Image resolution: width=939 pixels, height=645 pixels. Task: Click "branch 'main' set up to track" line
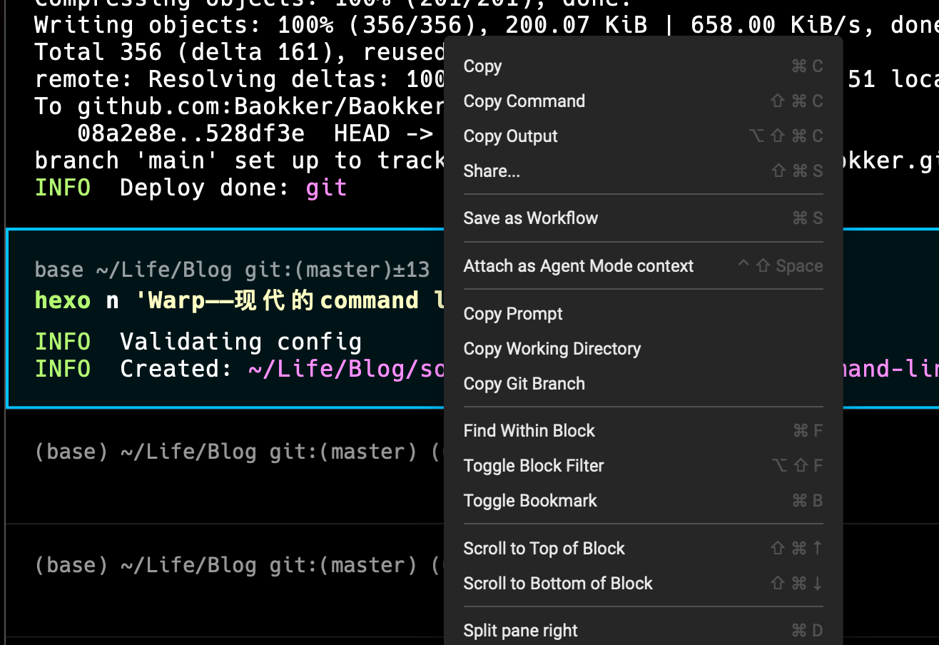(x=239, y=161)
